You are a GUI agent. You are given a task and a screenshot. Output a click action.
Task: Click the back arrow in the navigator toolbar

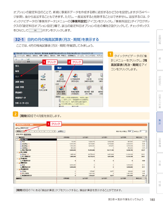[x=16, y=60]
